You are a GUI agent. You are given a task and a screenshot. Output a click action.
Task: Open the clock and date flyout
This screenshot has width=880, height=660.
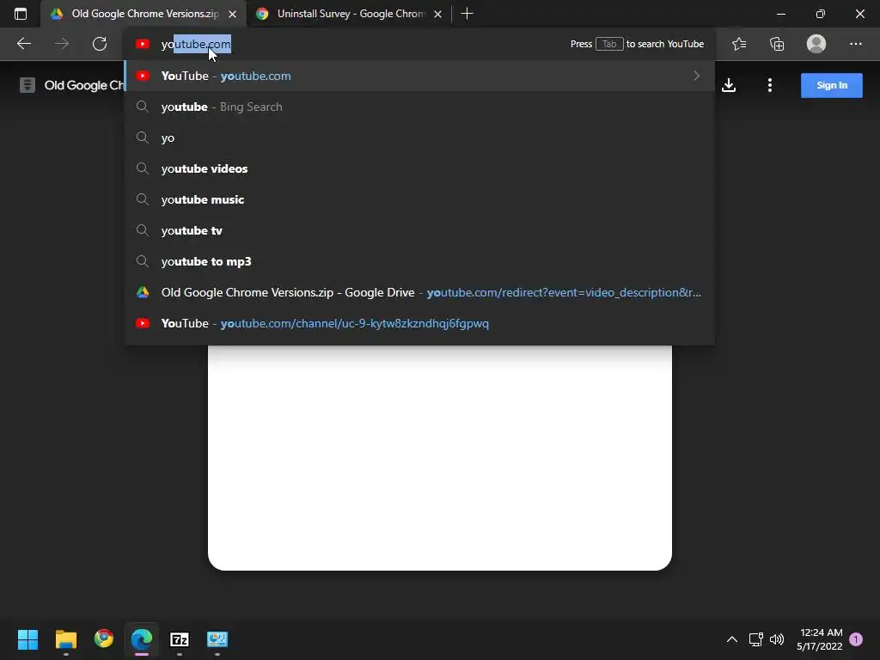(819, 639)
